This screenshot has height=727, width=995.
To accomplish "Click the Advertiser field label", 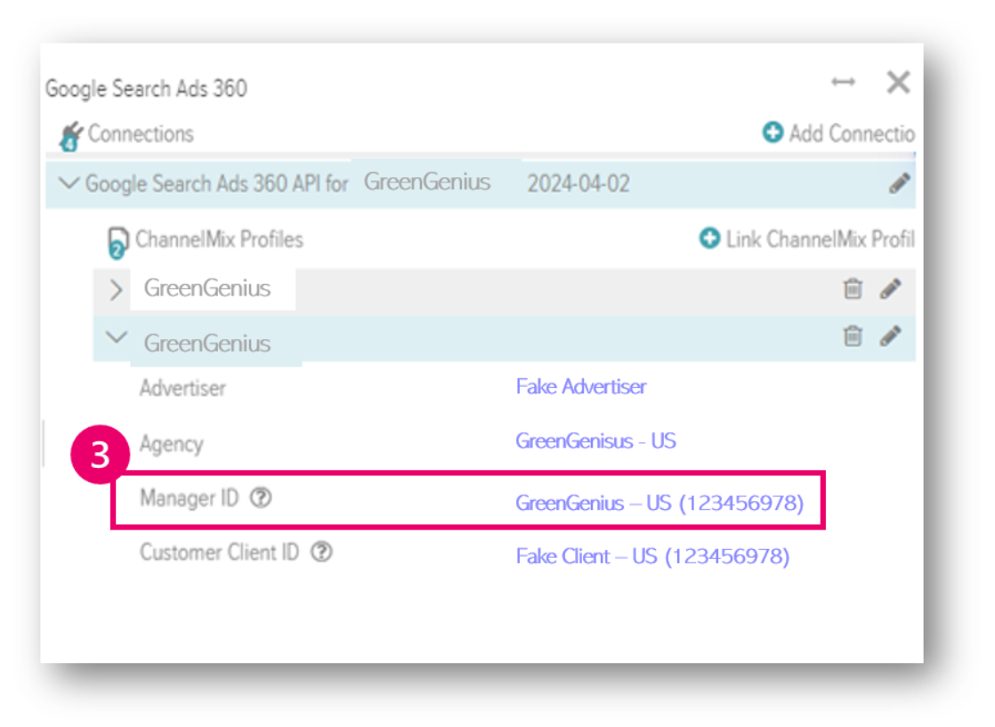I will pos(182,388).
